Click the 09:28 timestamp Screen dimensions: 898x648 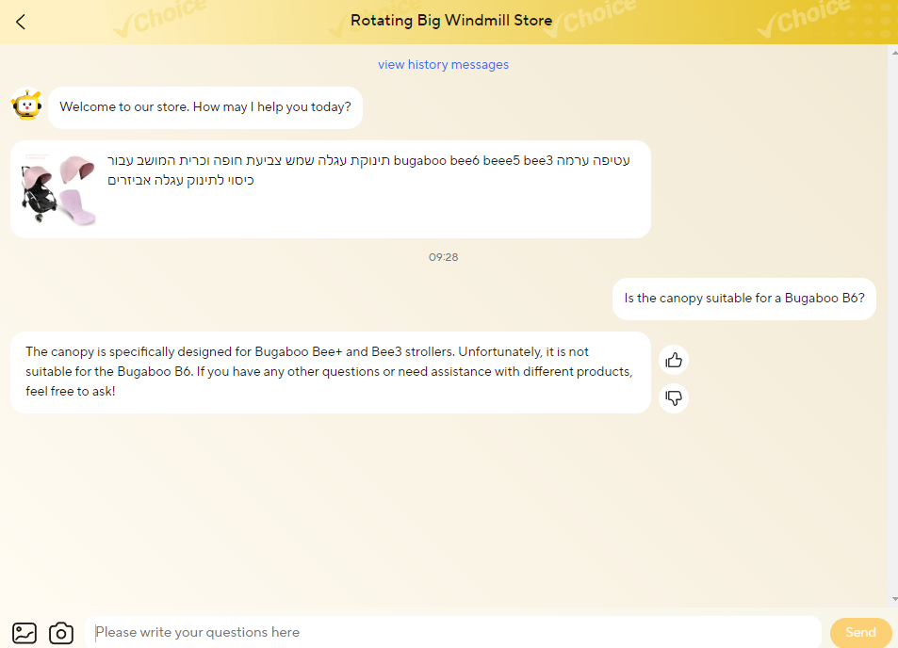pos(443,257)
